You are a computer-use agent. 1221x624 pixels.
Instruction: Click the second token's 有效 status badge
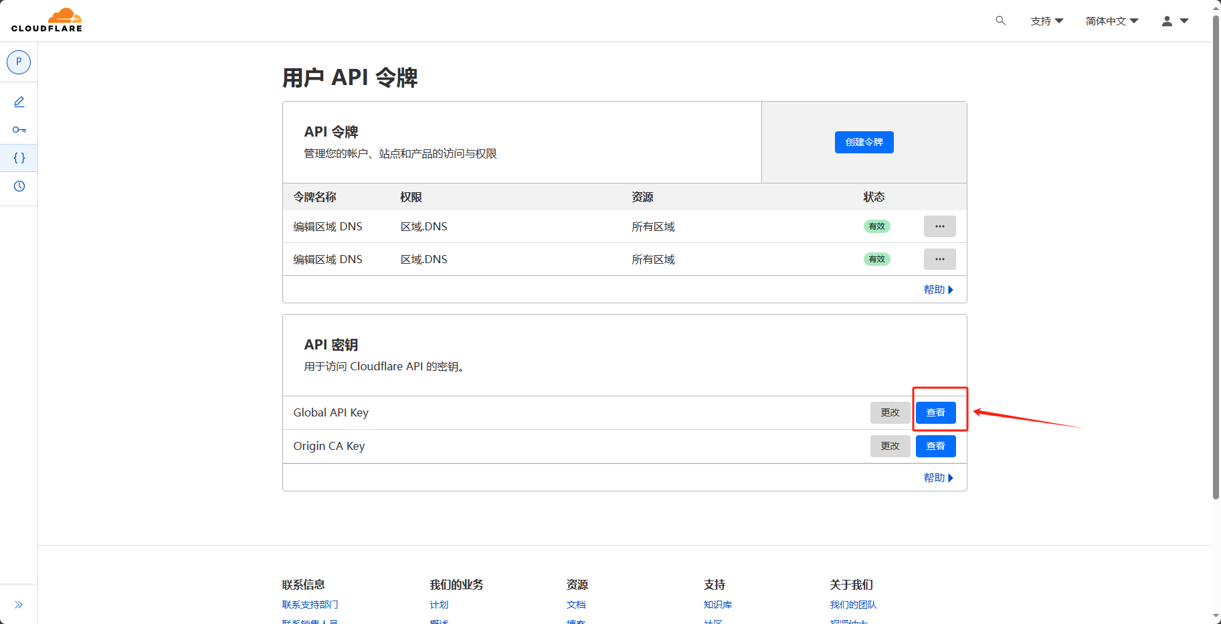coord(876,259)
